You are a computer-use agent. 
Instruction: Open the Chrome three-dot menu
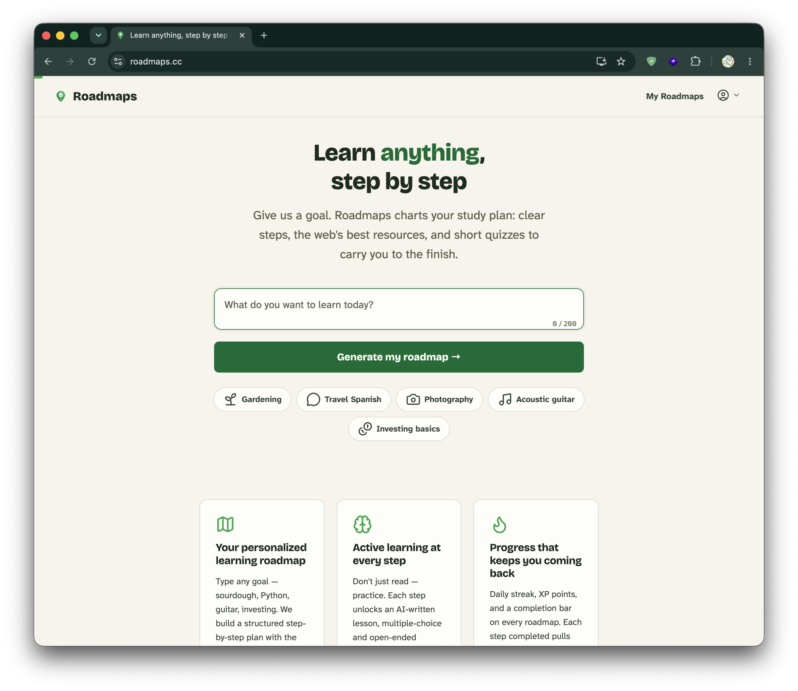click(x=749, y=61)
